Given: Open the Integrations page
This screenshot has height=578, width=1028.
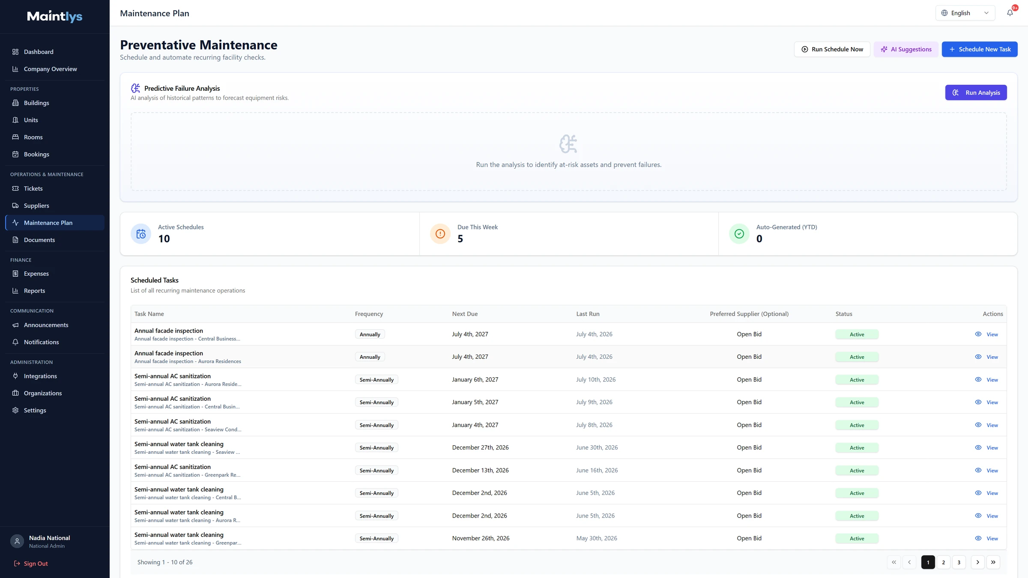Looking at the screenshot, I should click(55, 376).
